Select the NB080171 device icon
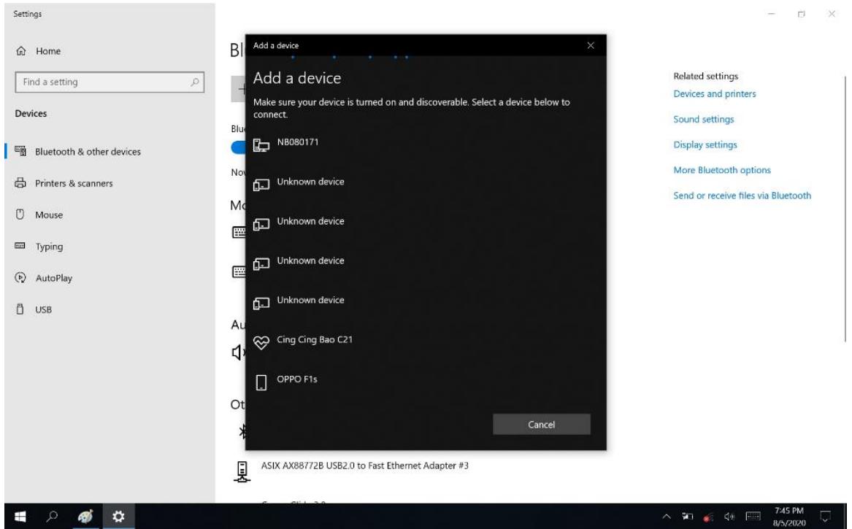This screenshot has height=529, width=852. click(261, 144)
